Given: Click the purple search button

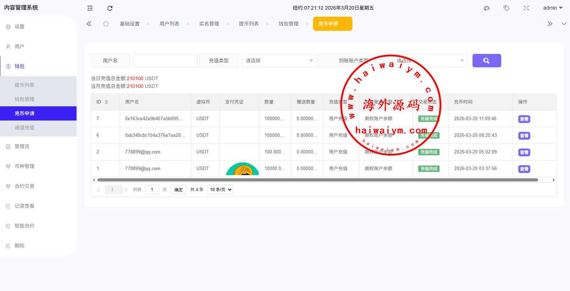Looking at the screenshot, I should pyautogui.click(x=486, y=61).
